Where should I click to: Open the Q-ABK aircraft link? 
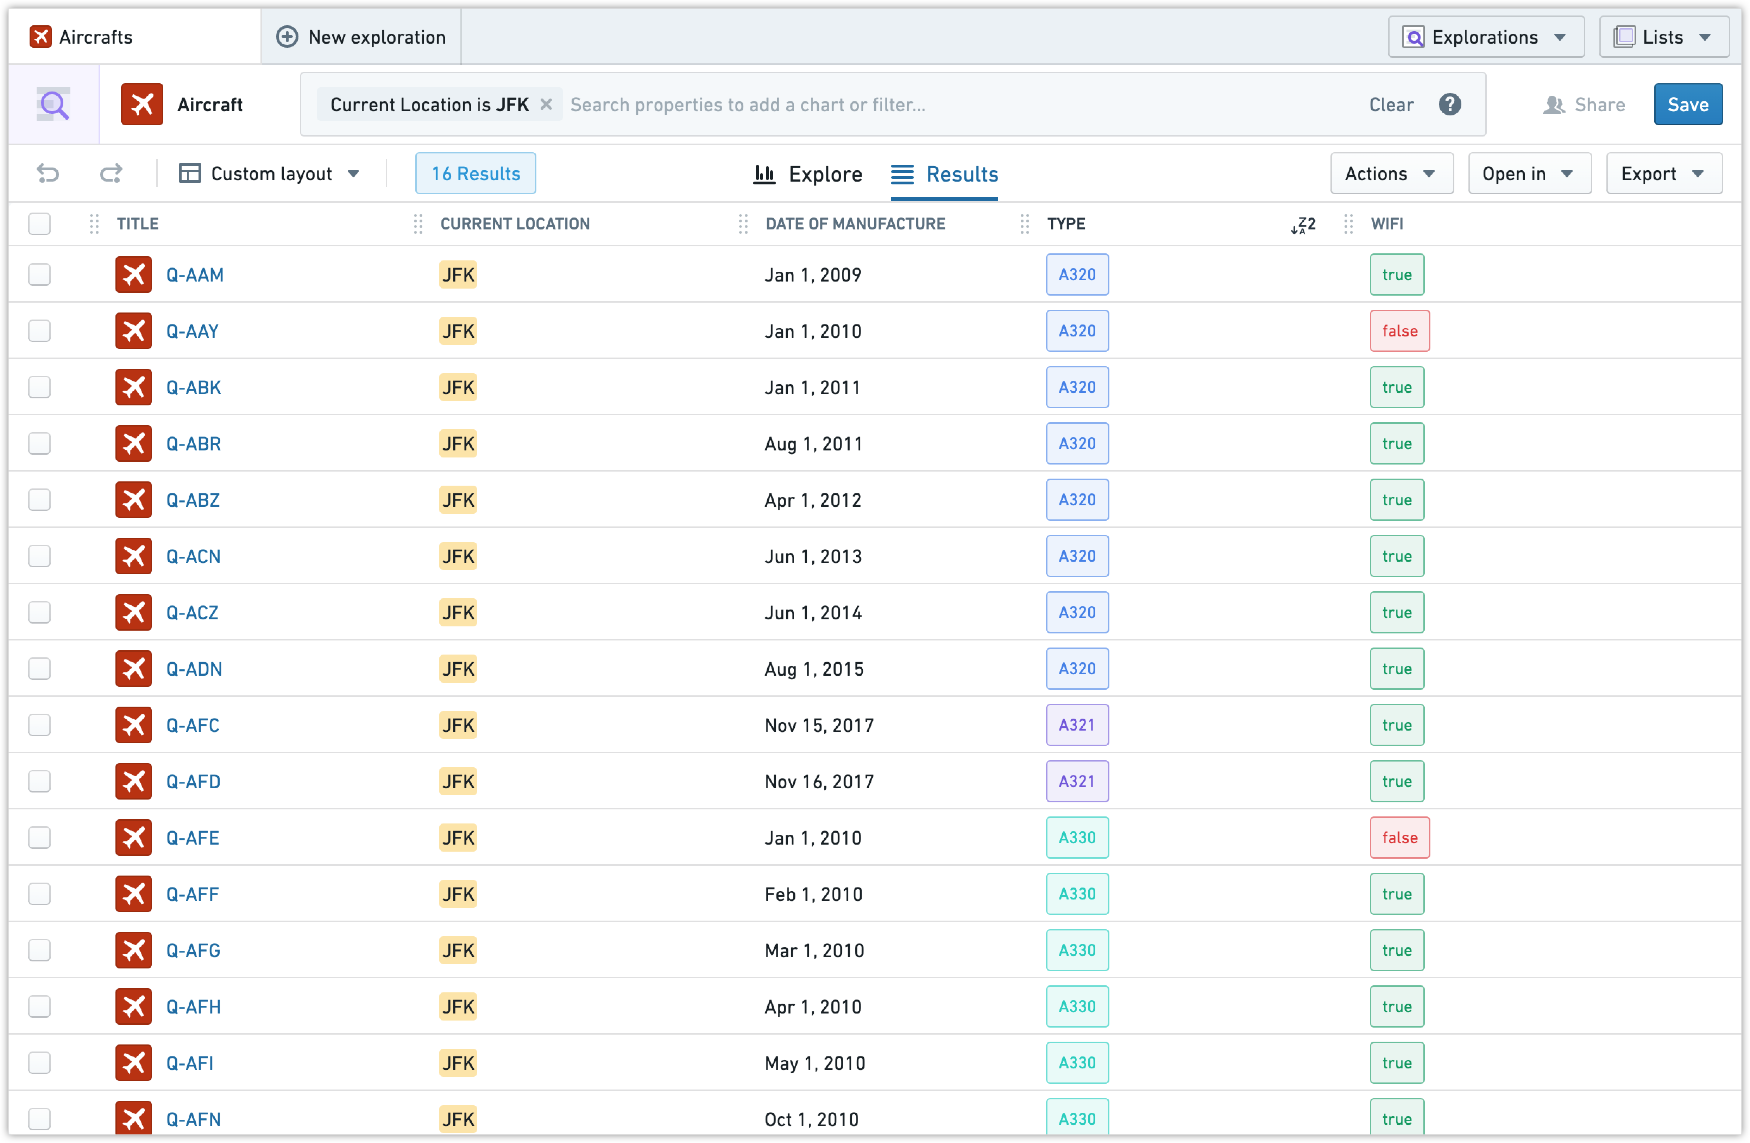coord(193,387)
